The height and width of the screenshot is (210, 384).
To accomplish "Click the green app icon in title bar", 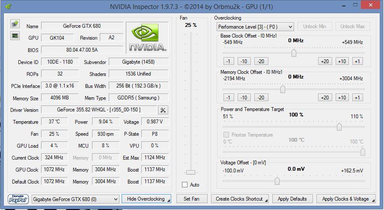I will [8, 6].
